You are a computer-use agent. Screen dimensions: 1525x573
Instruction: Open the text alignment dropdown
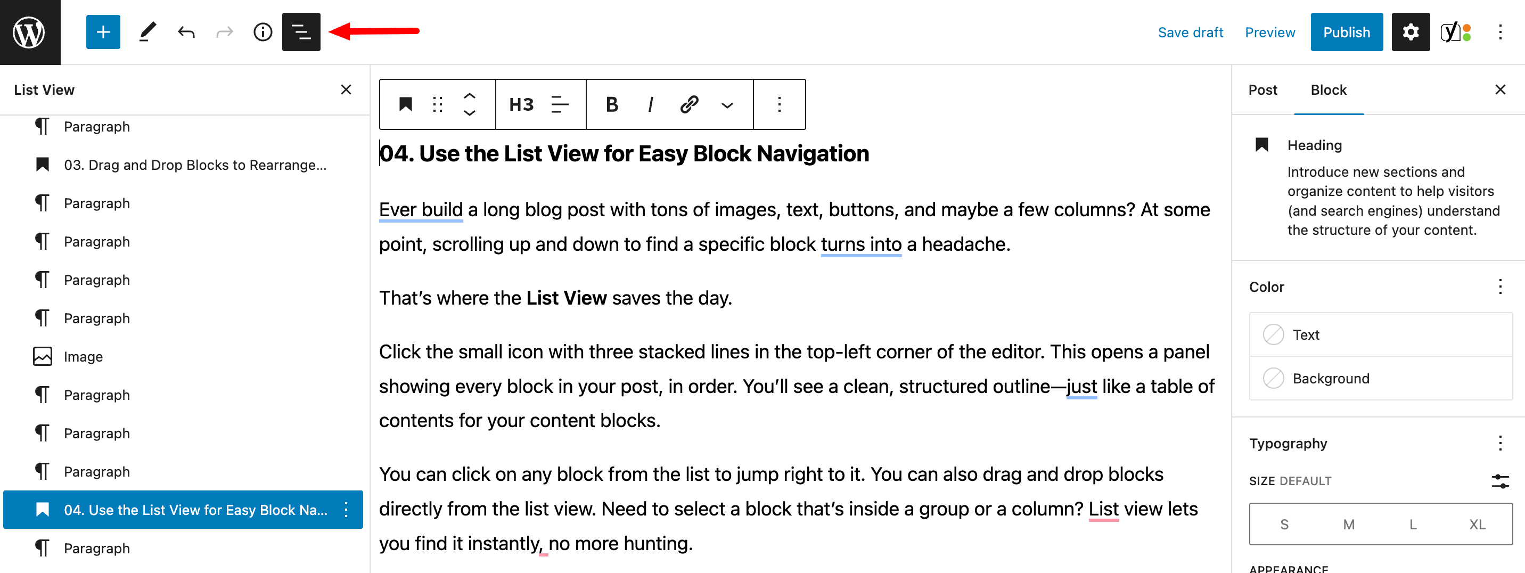pos(560,104)
